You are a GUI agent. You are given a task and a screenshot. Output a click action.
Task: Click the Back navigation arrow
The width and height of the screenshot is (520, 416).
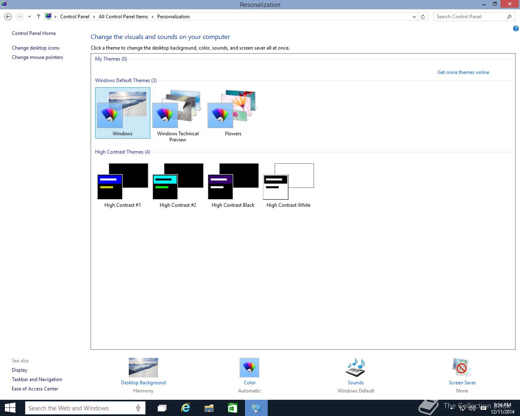(x=8, y=17)
